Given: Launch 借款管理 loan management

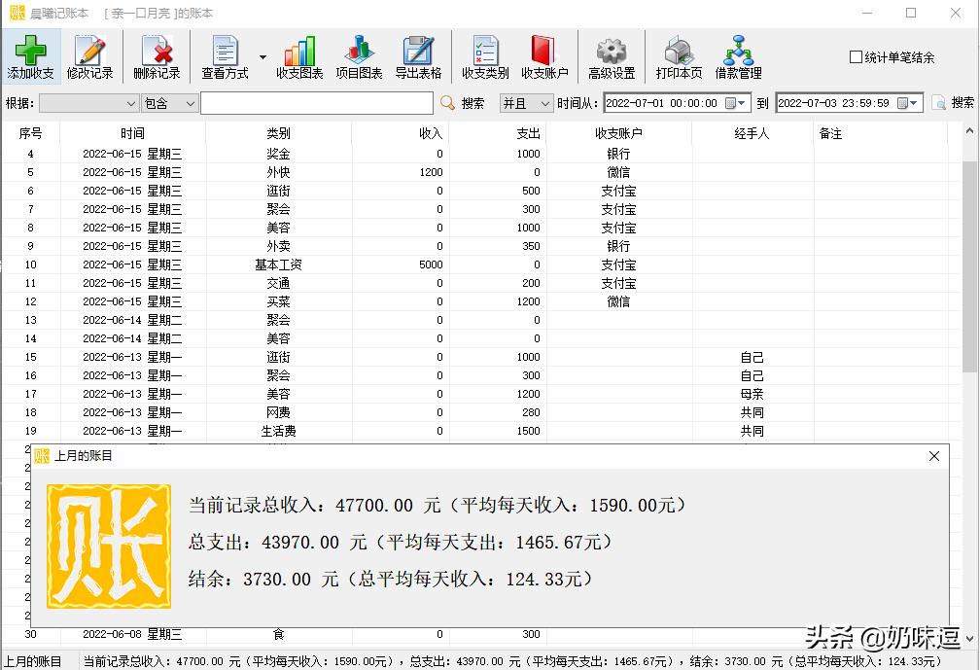Looking at the screenshot, I should click(x=739, y=55).
